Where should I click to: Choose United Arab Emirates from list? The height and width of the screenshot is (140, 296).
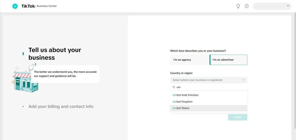tap(186, 95)
